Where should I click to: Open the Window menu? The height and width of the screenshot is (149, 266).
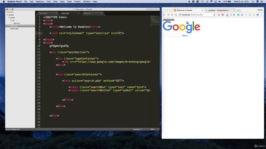86,2
